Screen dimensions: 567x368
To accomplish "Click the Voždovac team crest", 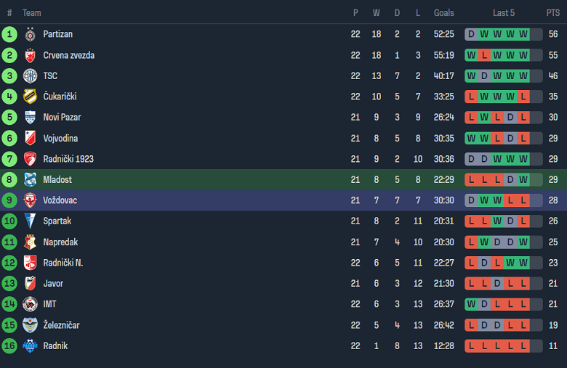I will click(30, 200).
